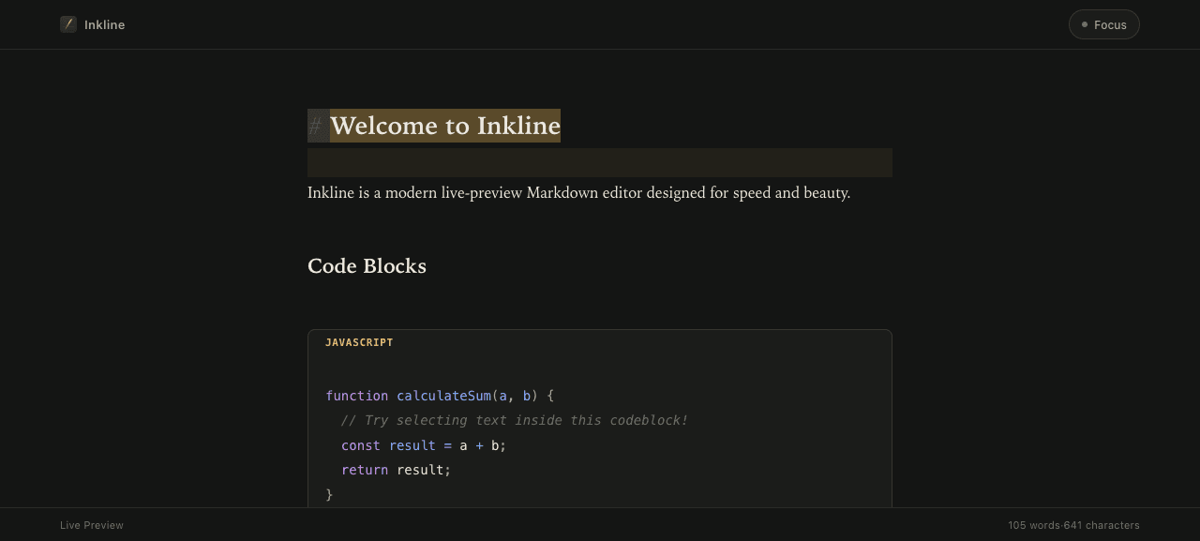
Task: Click 'Live Preview' in the status bar
Action: point(92,525)
